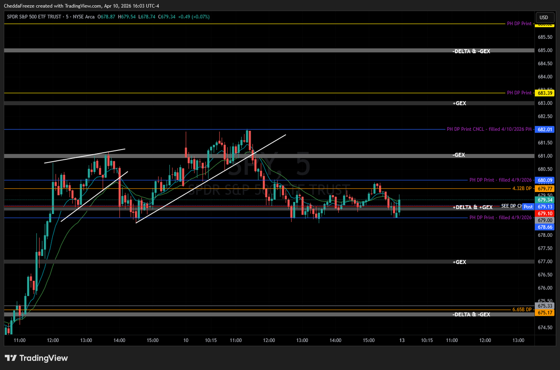The image size is (560, 370).
Task: Click the SEE DP CH label
Action: pos(511,206)
